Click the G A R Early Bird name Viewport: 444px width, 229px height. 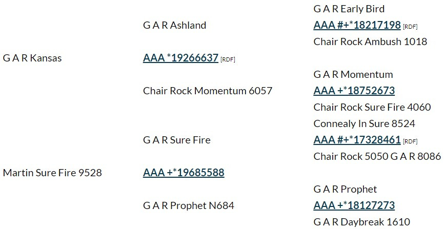[x=349, y=9]
